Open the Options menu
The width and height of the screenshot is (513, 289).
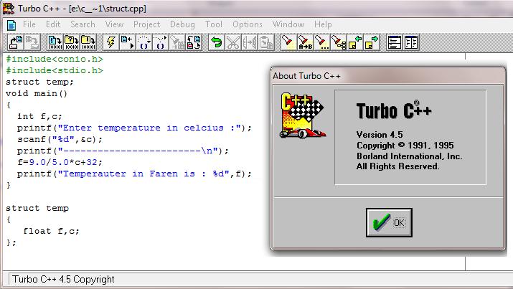(248, 24)
